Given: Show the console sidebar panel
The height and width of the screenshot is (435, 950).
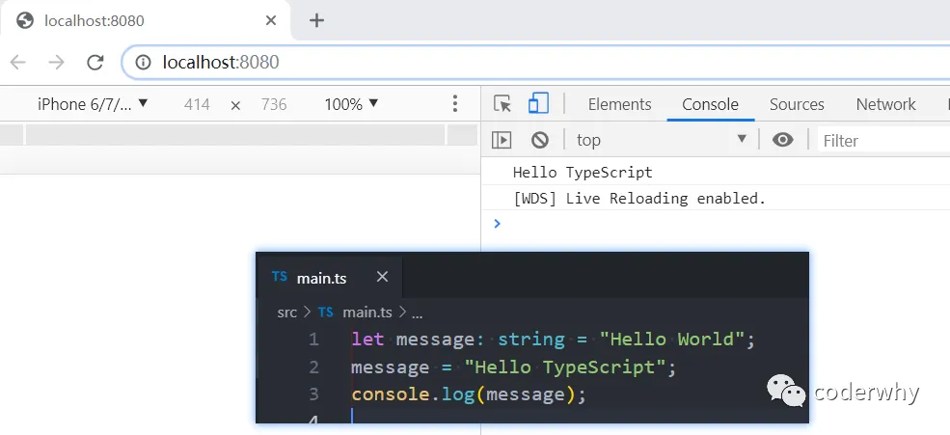Looking at the screenshot, I should coord(502,140).
